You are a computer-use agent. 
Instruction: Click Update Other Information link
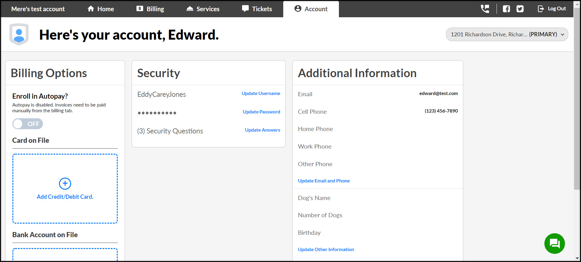click(x=326, y=250)
